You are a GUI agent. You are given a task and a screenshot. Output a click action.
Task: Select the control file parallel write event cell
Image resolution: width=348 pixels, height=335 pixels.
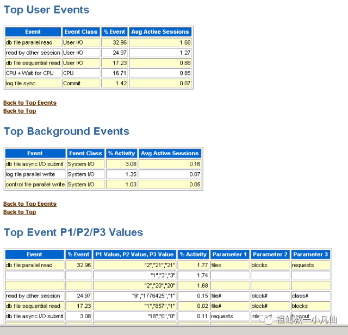(x=35, y=185)
